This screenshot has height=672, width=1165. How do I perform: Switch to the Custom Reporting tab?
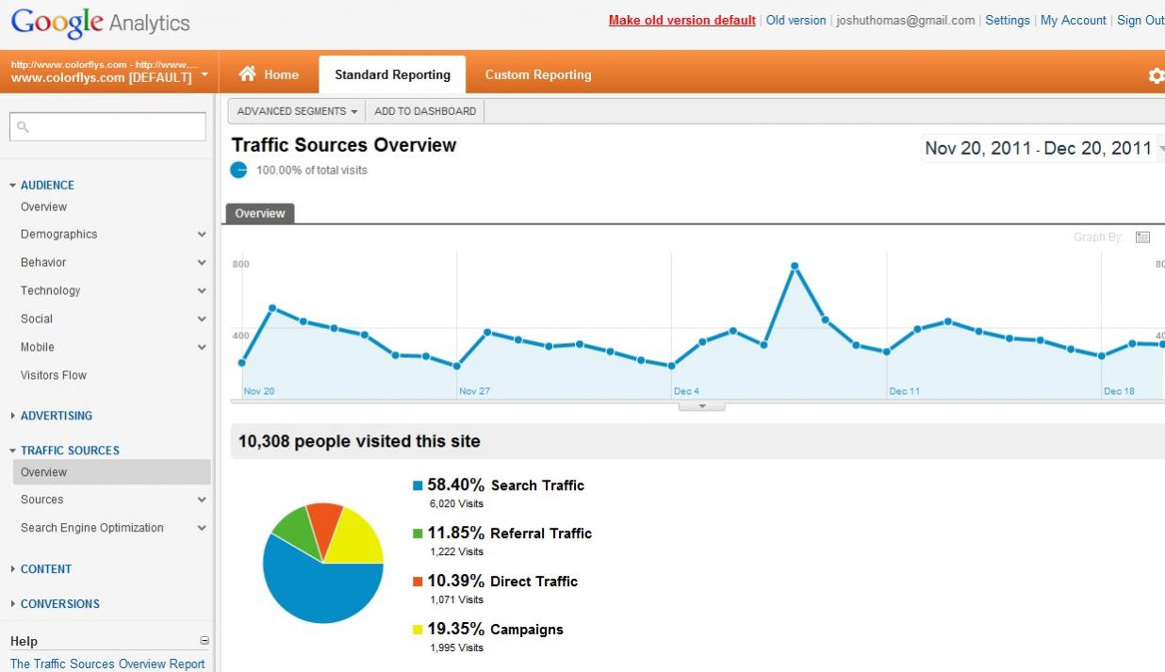tap(538, 74)
